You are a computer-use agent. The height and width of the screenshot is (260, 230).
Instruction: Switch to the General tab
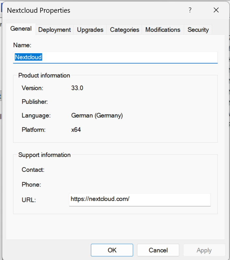(21, 29)
